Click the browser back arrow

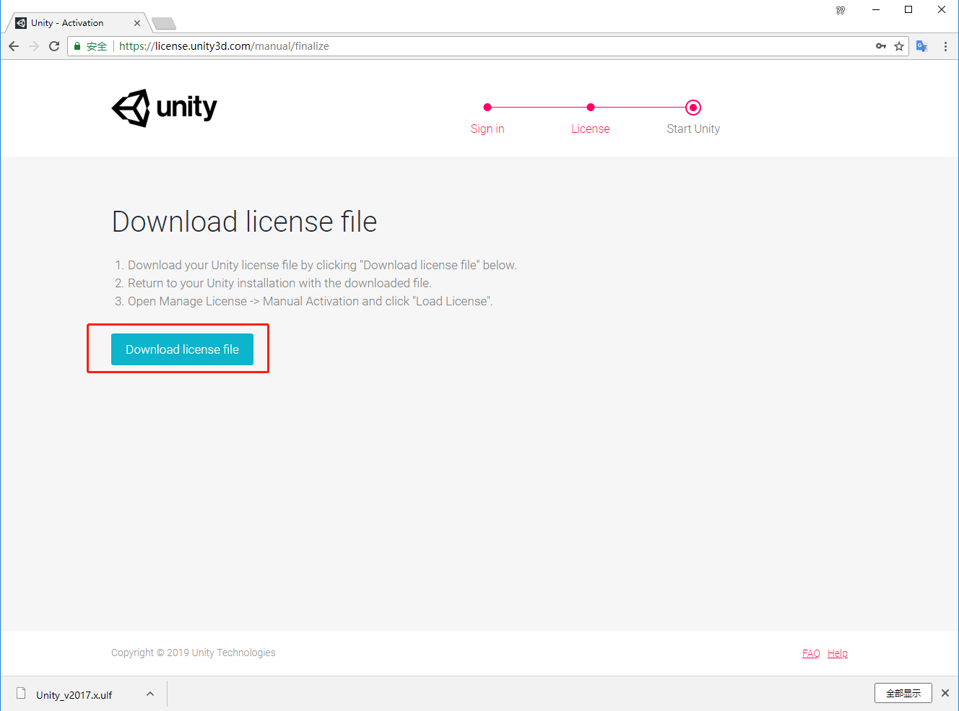[13, 45]
